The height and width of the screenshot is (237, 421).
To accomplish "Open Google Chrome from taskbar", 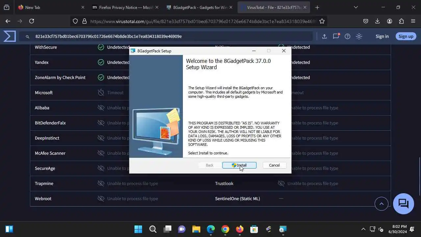I will coord(225,229).
